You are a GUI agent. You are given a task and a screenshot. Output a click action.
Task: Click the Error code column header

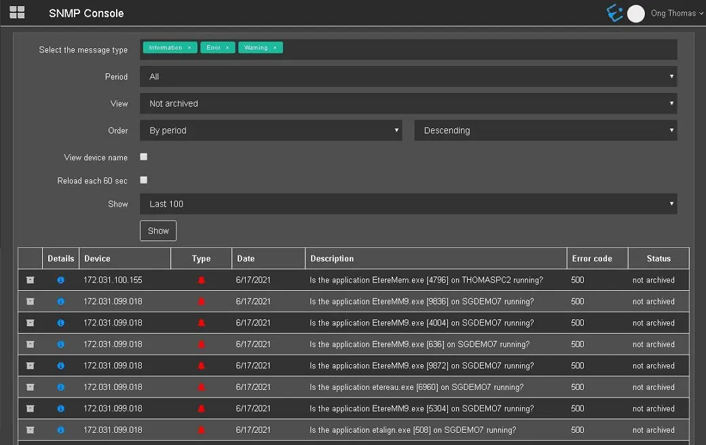pos(592,259)
